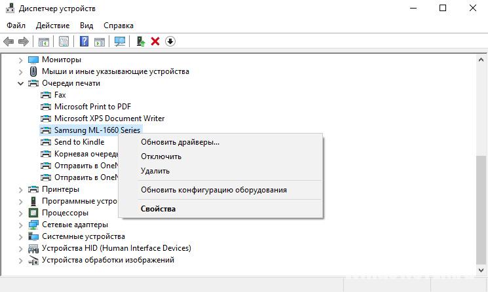This screenshot has width=488, height=292.
Task: Click printer icon of Send to Kindle
Action: point(46,142)
